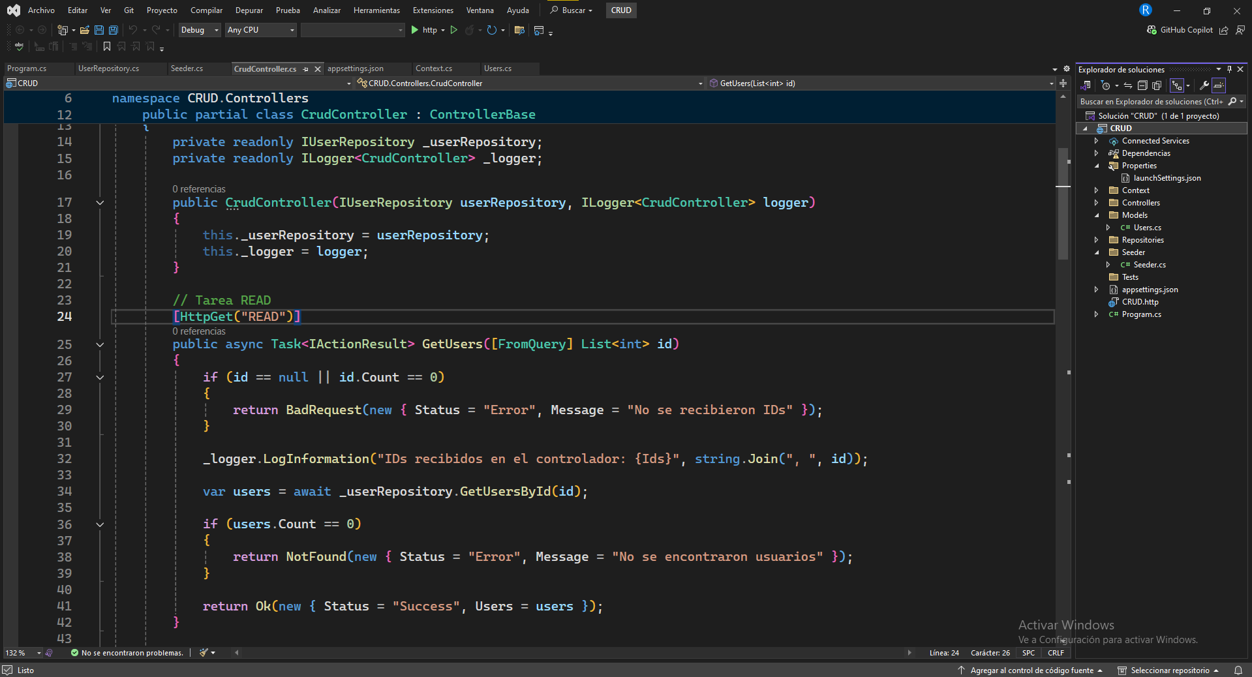Open the Extensiones menu
The image size is (1252, 677).
coord(433,10)
